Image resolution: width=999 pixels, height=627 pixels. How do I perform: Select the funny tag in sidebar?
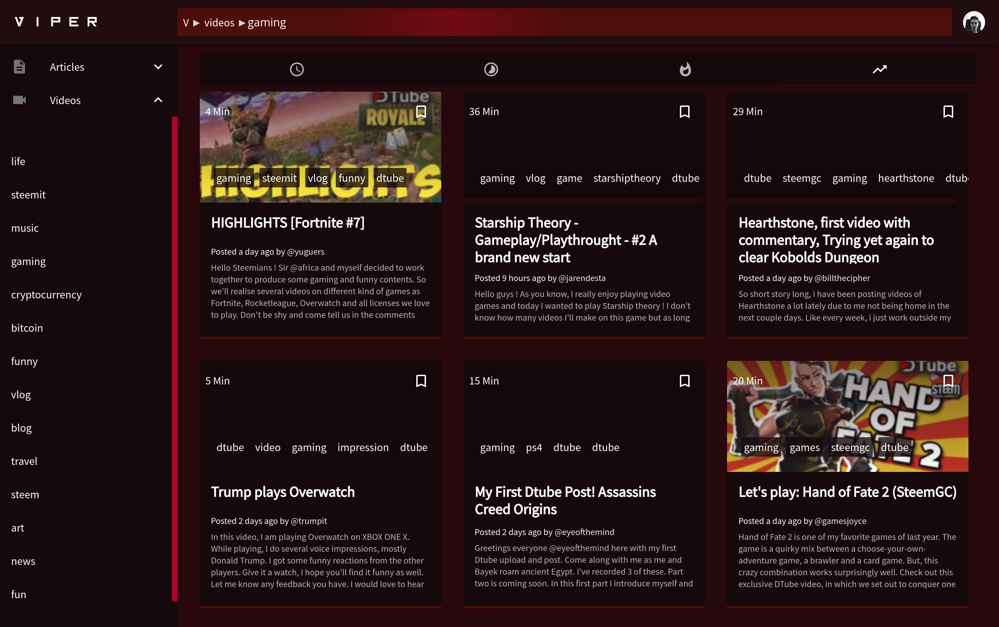point(25,362)
